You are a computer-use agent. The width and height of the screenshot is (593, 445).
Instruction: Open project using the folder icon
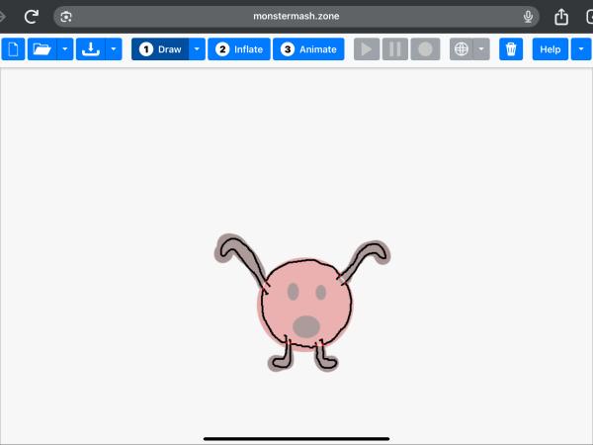(x=42, y=49)
